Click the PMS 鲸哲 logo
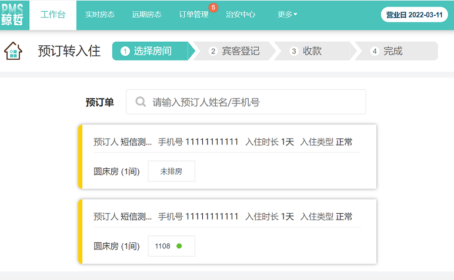This screenshot has width=454, height=280. (13, 15)
